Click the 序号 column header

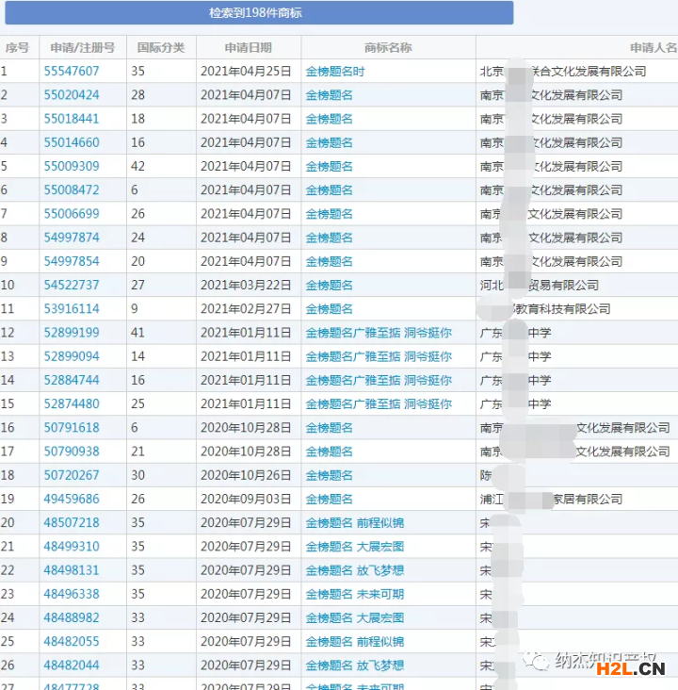tap(17, 47)
